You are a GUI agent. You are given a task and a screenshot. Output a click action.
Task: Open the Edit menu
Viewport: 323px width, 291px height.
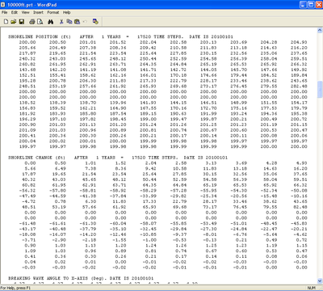[x=15, y=12]
